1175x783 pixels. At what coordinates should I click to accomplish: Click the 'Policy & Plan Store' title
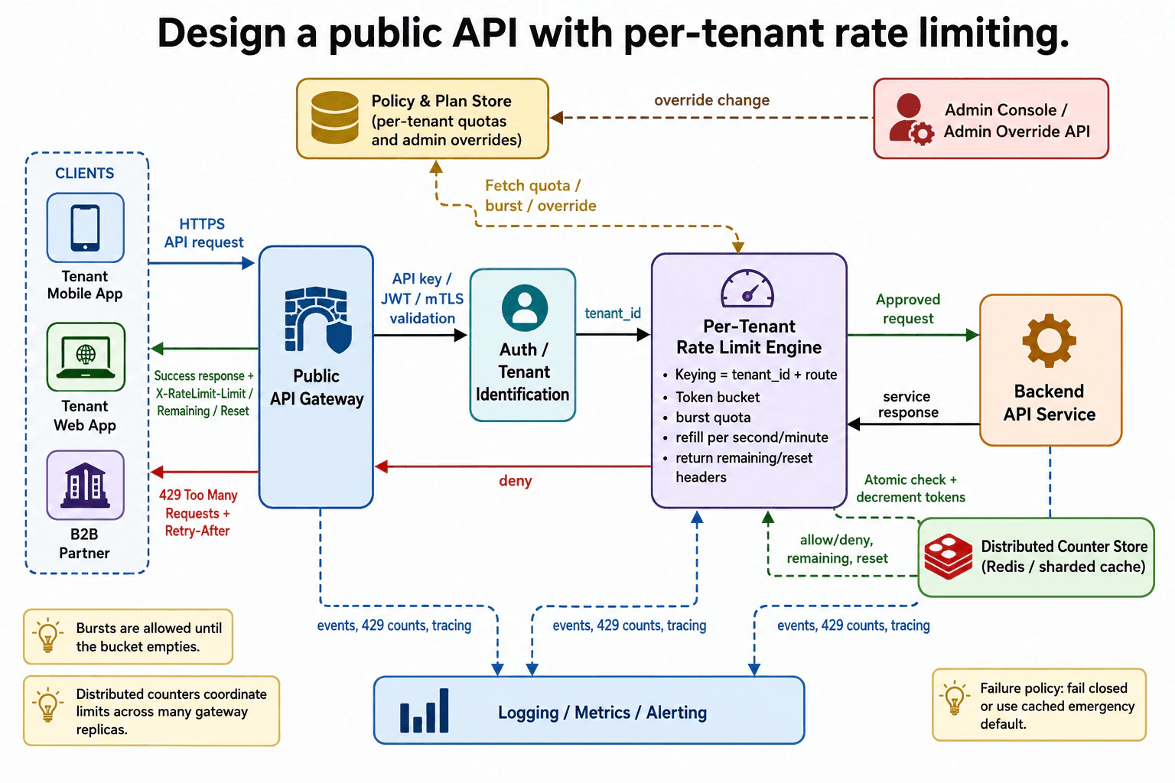pyautogui.click(x=441, y=101)
